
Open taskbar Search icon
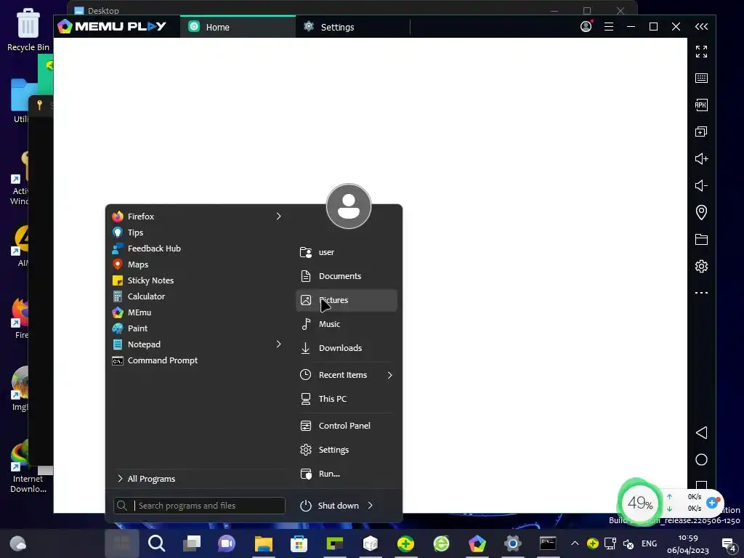(x=157, y=543)
